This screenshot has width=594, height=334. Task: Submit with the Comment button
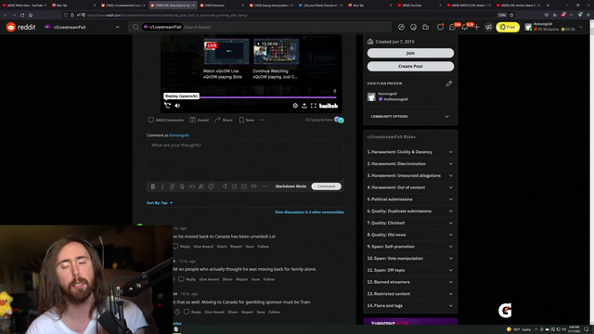(x=326, y=186)
